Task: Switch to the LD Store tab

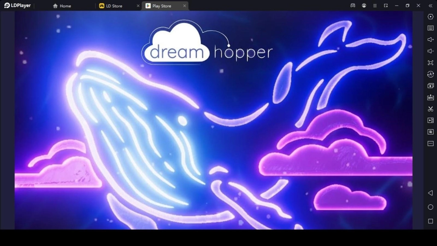Action: pos(111,6)
